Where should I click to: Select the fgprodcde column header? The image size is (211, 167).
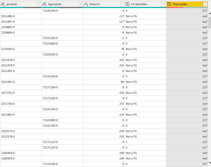coord(62,4)
